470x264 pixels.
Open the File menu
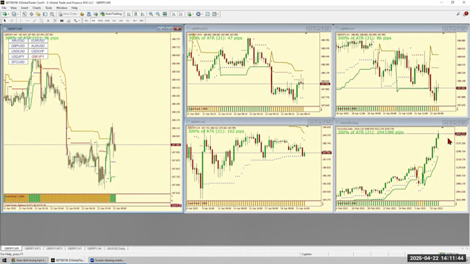click(x=4, y=8)
